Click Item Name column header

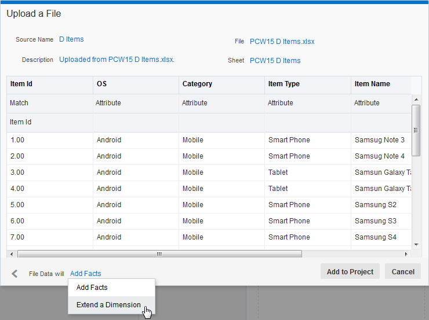[x=381, y=84]
